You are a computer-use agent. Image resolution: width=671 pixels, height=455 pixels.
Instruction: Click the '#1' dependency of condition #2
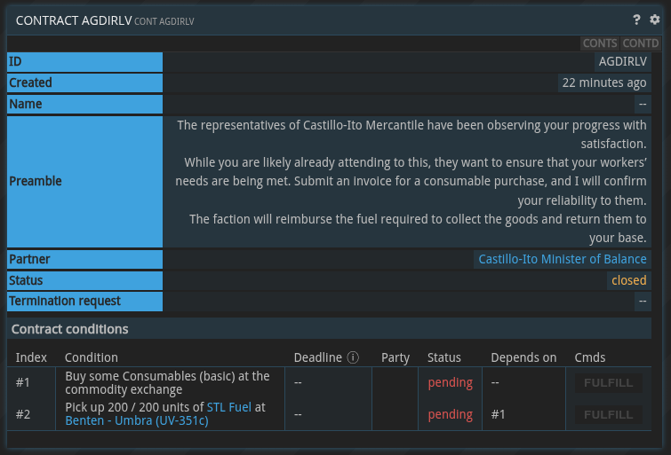coord(498,414)
